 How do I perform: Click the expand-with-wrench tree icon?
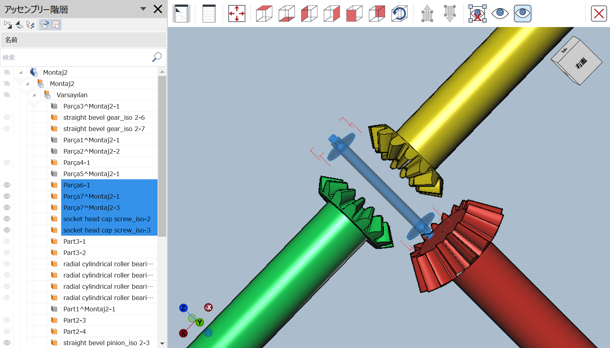tap(31, 25)
